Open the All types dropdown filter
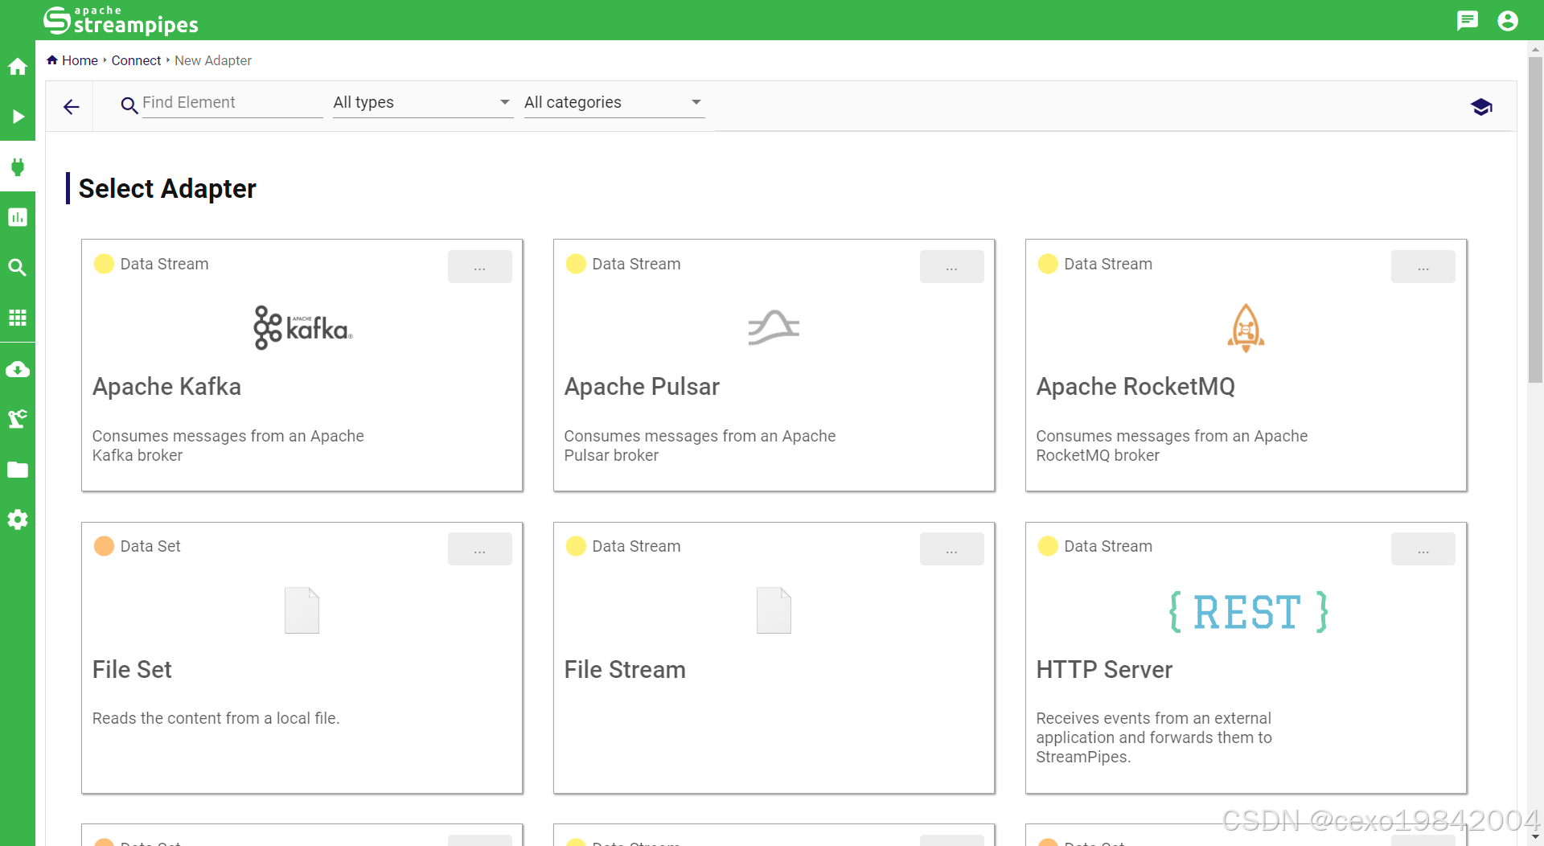 coord(422,102)
